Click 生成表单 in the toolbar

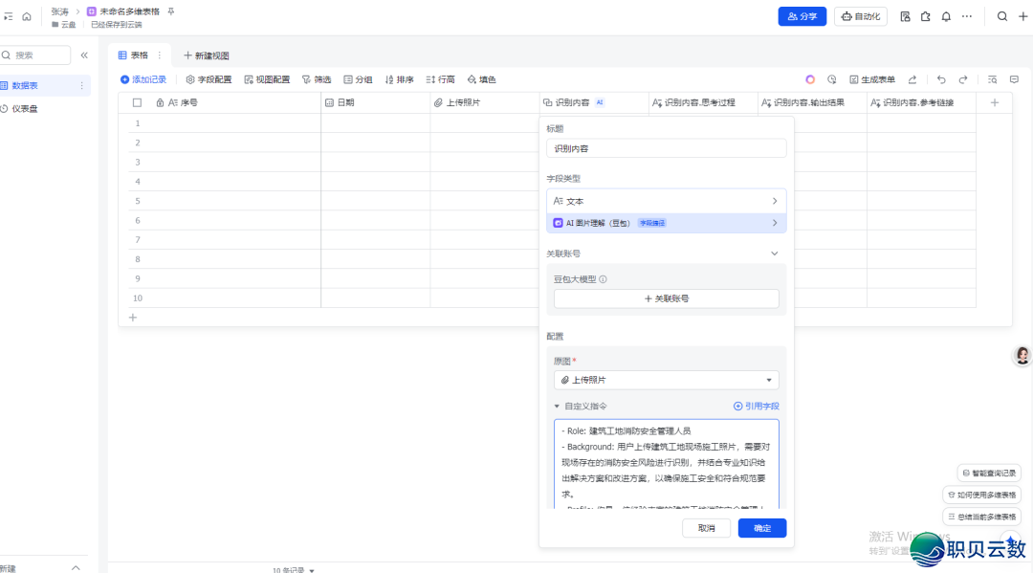point(872,79)
